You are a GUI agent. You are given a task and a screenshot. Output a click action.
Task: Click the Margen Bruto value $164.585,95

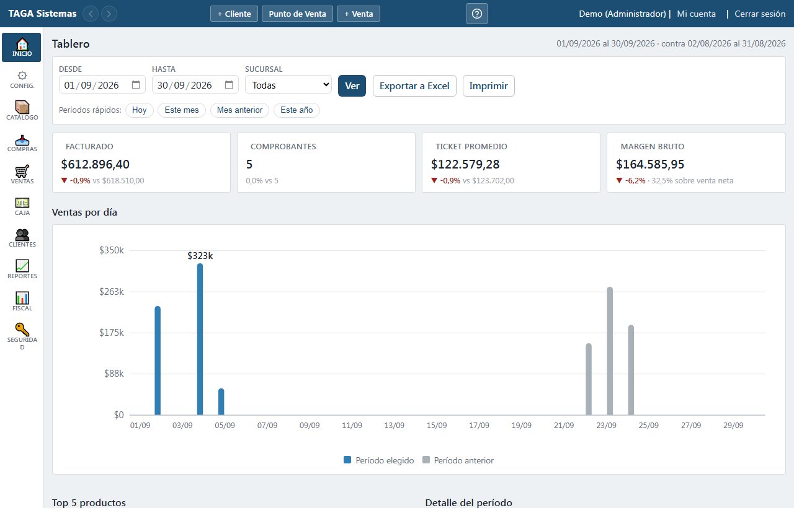650,164
